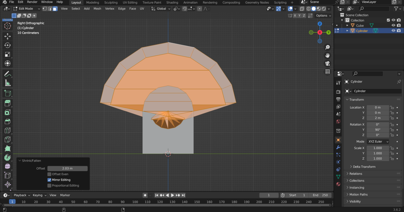This screenshot has width=404, height=212.
Task: Click the zoom magnifier viewport icon
Action: point(327,47)
